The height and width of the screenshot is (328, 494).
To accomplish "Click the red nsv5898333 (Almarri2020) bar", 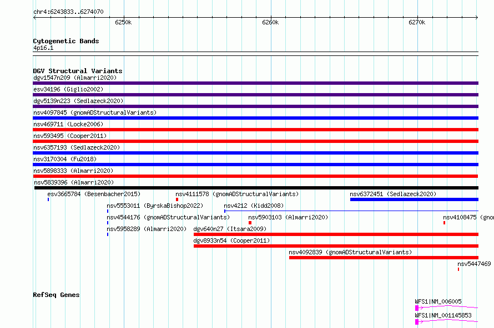I will (255, 176).
